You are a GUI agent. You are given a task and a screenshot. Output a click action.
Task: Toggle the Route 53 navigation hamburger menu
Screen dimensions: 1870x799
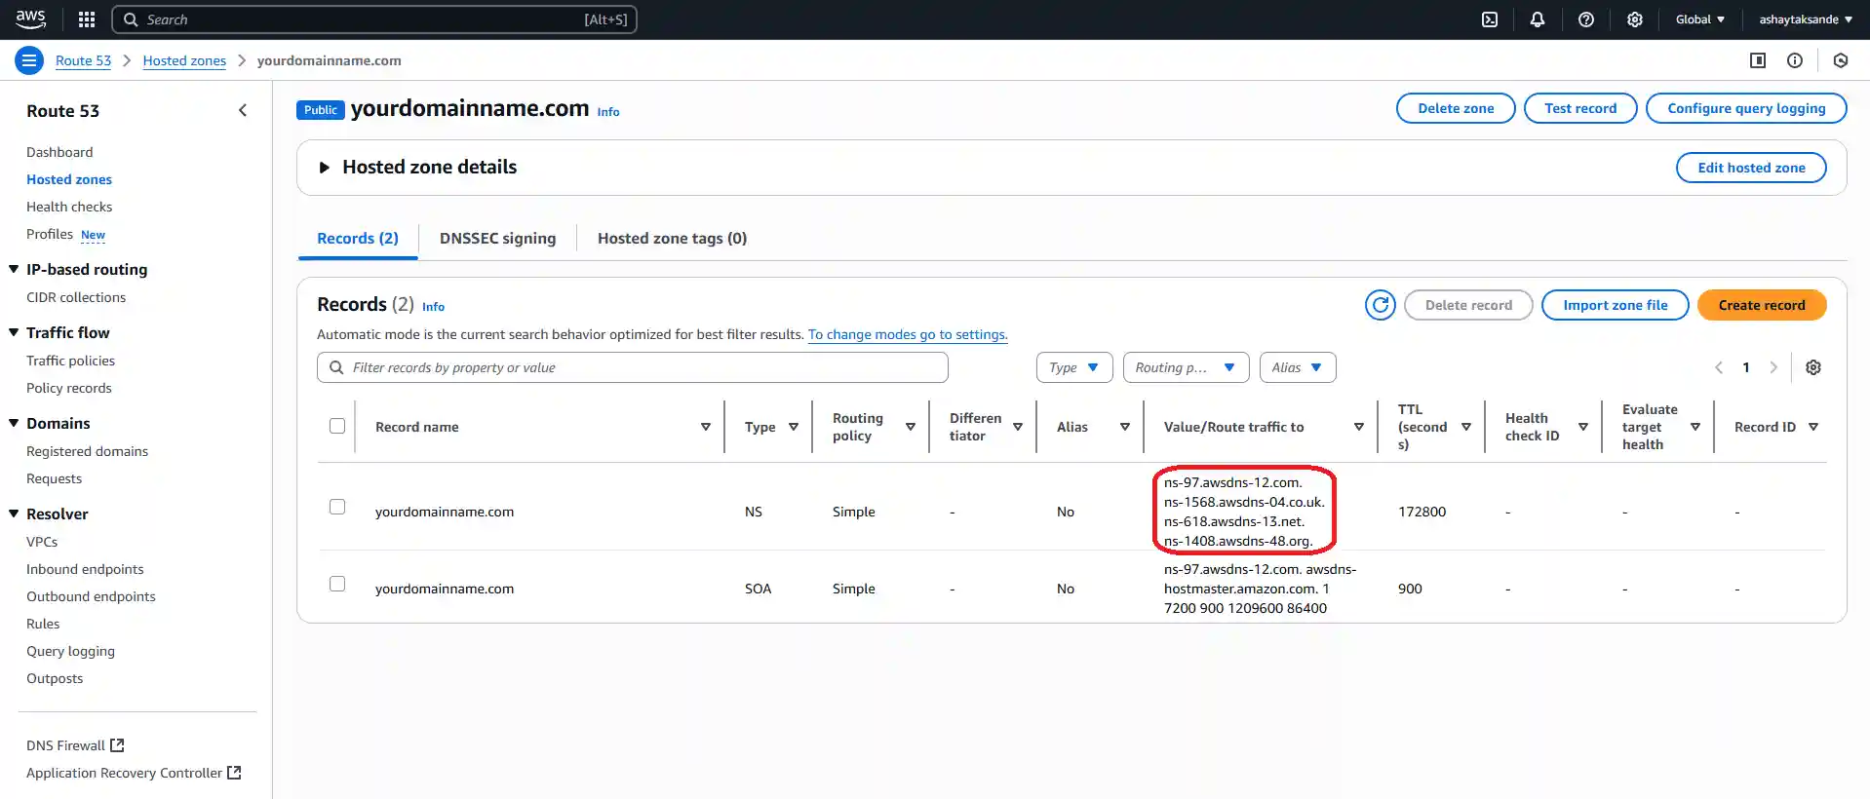(x=29, y=60)
